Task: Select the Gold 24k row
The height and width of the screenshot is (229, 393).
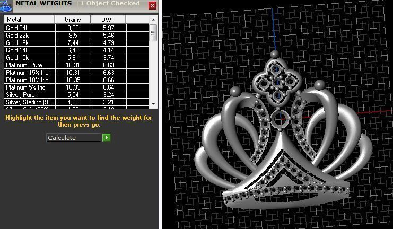Action: point(76,28)
